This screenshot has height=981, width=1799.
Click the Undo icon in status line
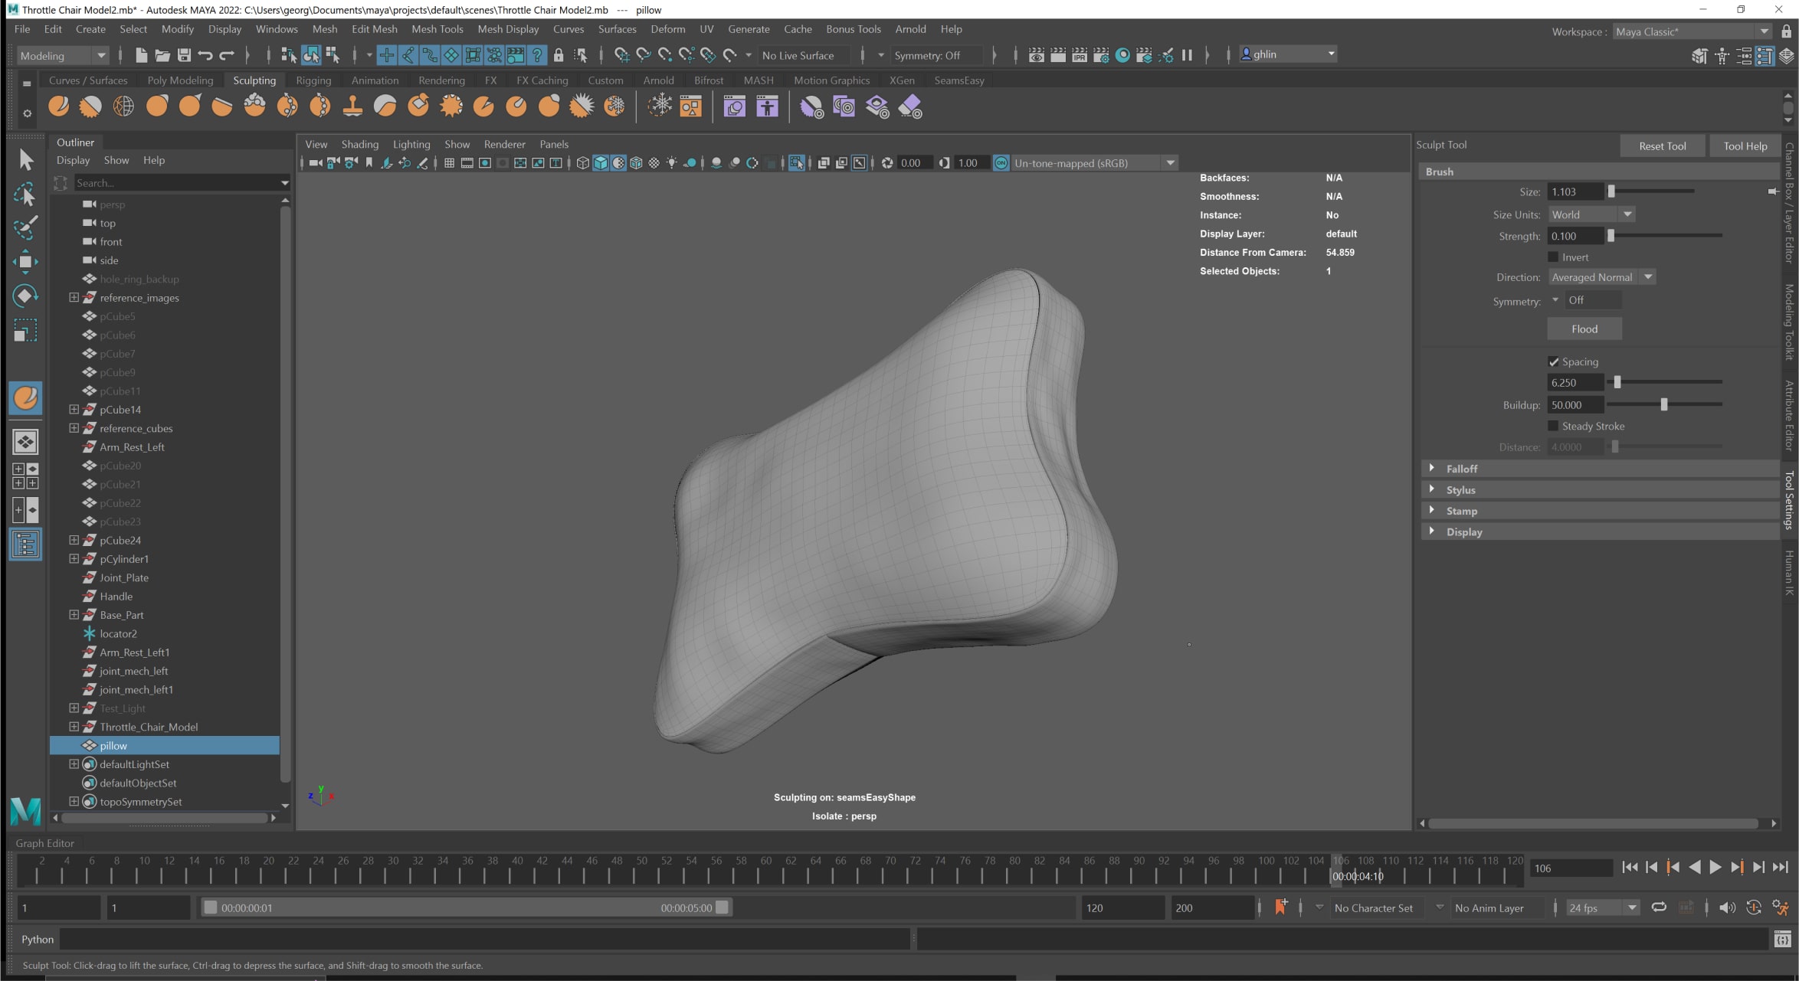(205, 55)
